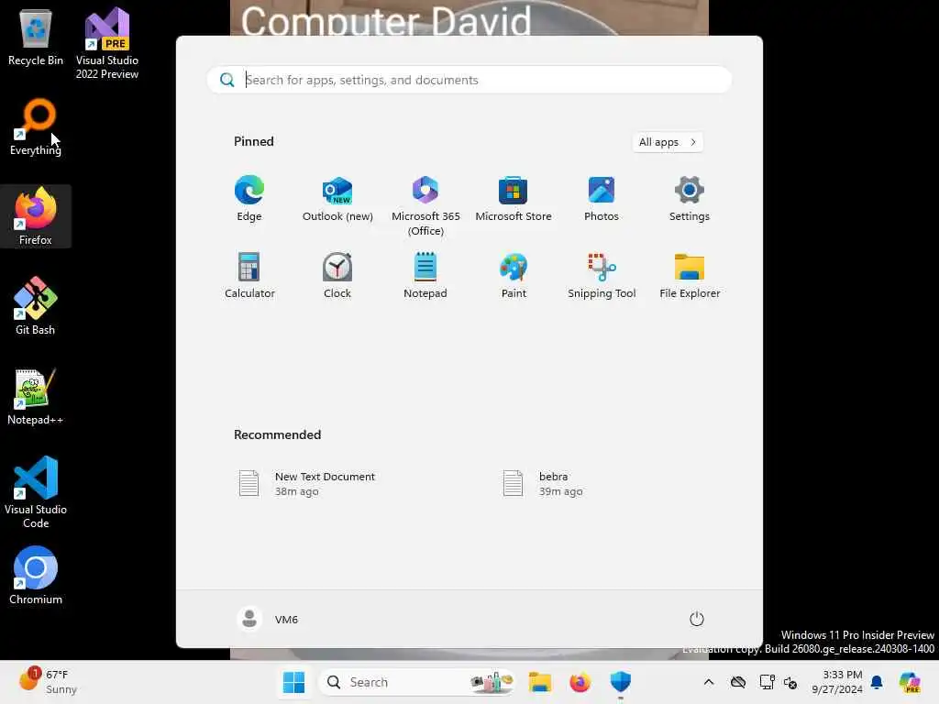Screen dimensions: 939x704
Task: Select the Everything desktop shortcut
Action: point(36,127)
